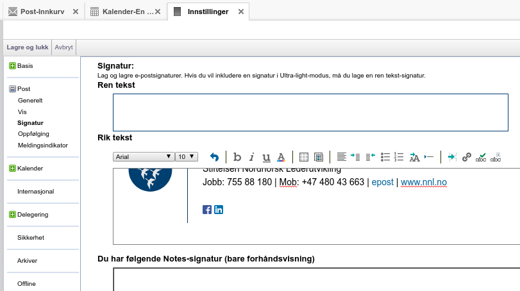Expand the Delegering section

[x=12, y=215]
